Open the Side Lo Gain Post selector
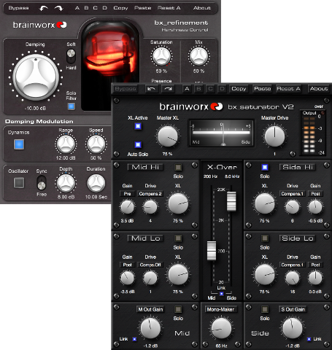Image resolution: width=332 pixels, height=350 pixels. click(x=315, y=265)
